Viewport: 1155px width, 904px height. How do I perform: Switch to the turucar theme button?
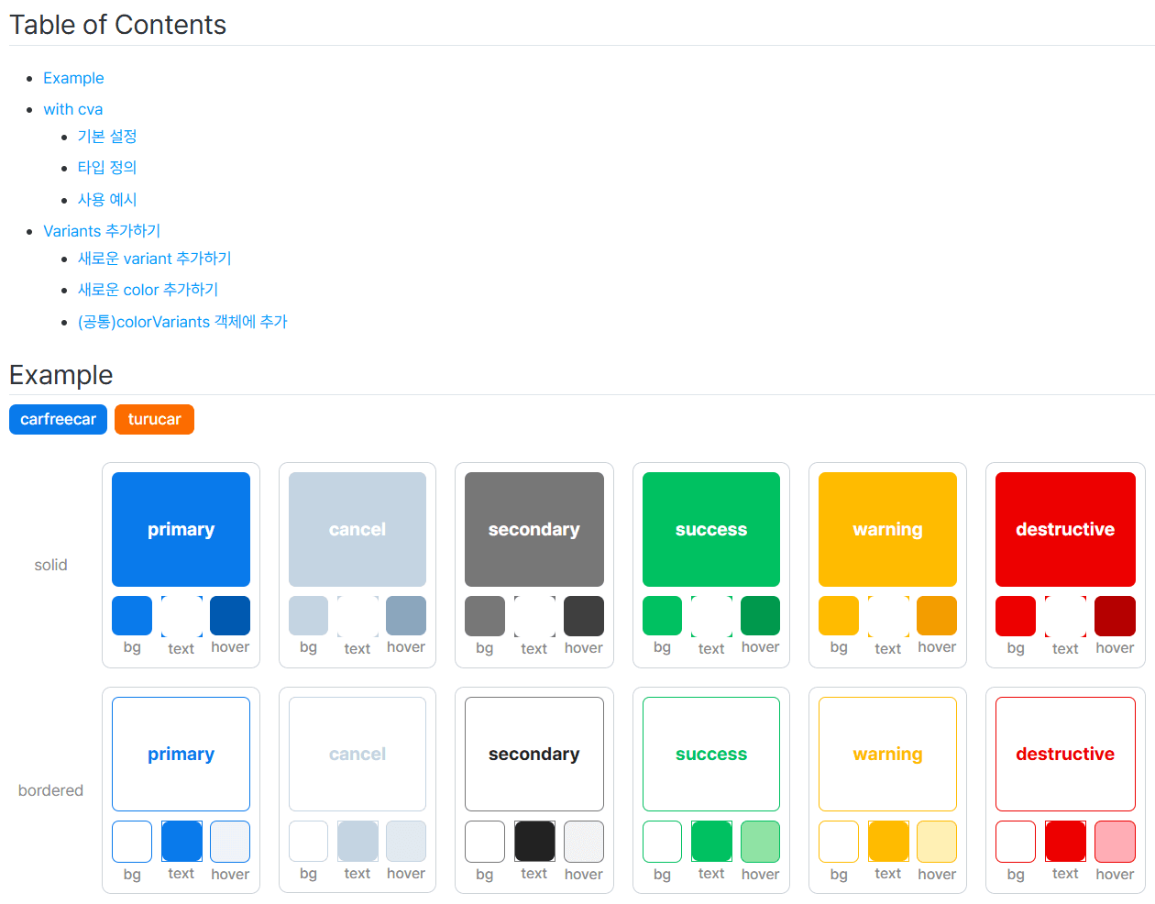(154, 419)
